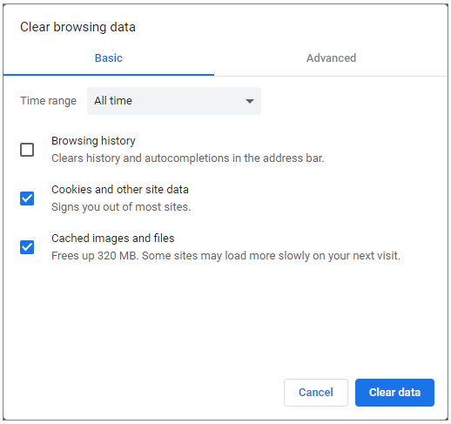451x424 pixels.
Task: Click the Time range dropdown arrow
Action: coord(250,101)
